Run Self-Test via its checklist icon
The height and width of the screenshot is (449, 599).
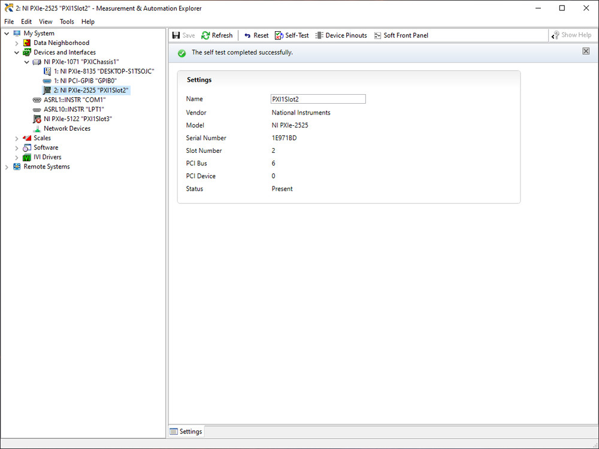(279, 35)
